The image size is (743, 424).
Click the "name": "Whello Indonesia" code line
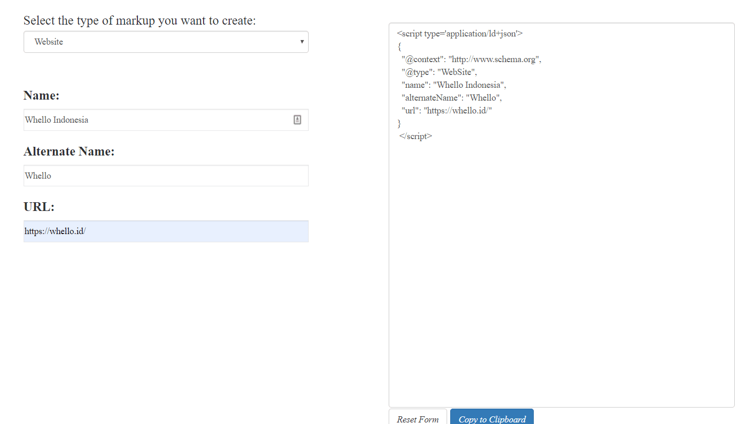coord(454,85)
